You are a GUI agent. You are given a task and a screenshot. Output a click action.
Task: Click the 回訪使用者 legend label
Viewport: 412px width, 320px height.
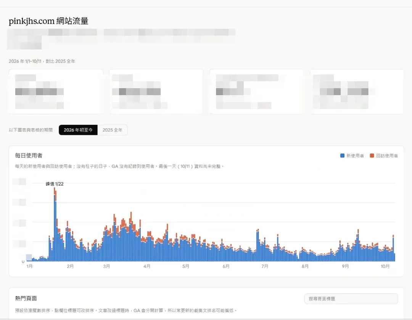[387, 156]
